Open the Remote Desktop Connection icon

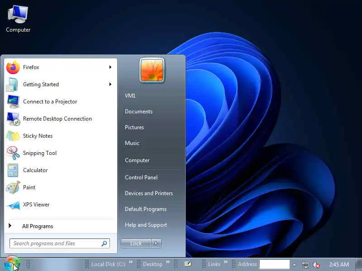coord(13,119)
